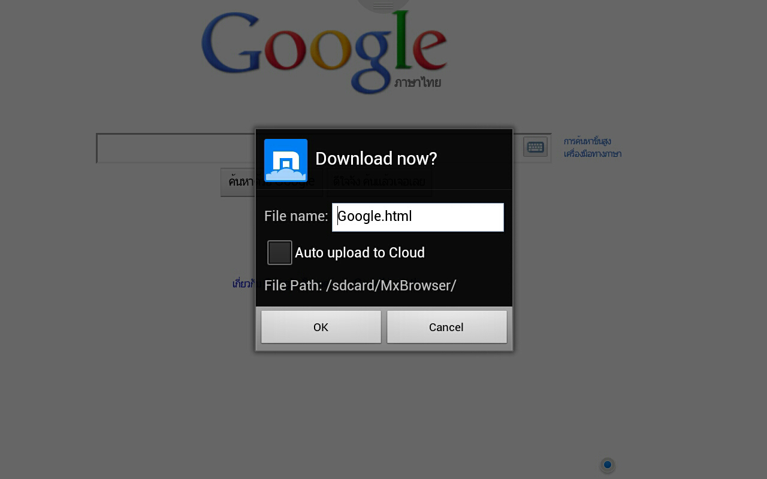The image size is (767, 479).
Task: Tap the 'Auto upload to Cloud' label text
Action: tap(360, 253)
